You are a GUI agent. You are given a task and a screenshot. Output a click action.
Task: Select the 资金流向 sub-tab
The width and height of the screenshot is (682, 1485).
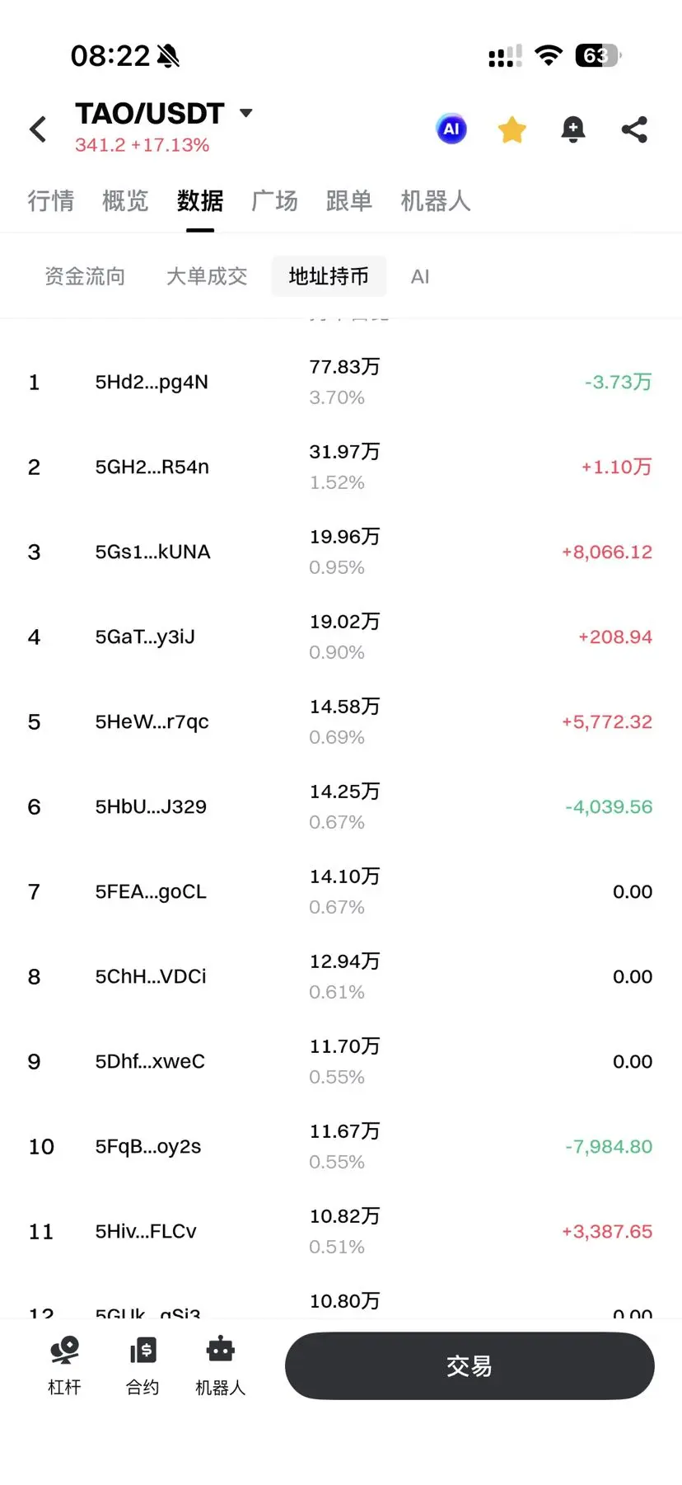pyautogui.click(x=85, y=276)
